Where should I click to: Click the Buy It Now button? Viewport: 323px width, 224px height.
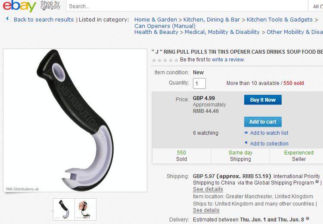pos(263,100)
